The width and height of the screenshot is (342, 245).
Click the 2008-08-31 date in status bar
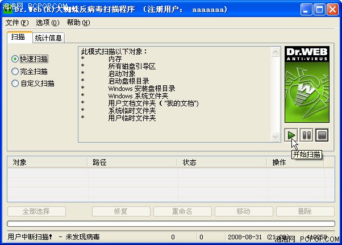click(x=245, y=237)
